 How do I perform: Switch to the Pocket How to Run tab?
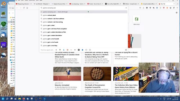(x=95, y=4)
